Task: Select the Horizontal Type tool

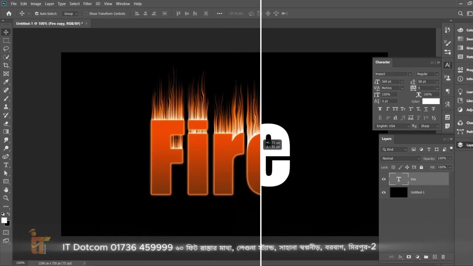Action: (6, 165)
